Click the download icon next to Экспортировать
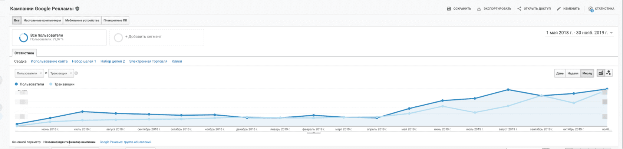 pos(479,9)
